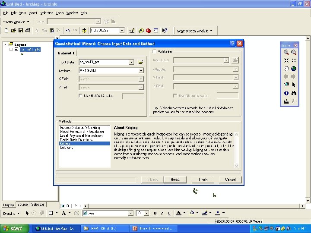Enable the Validation checkbox
Image resolution: width=311 pixels, height=233 pixels.
pos(154,51)
